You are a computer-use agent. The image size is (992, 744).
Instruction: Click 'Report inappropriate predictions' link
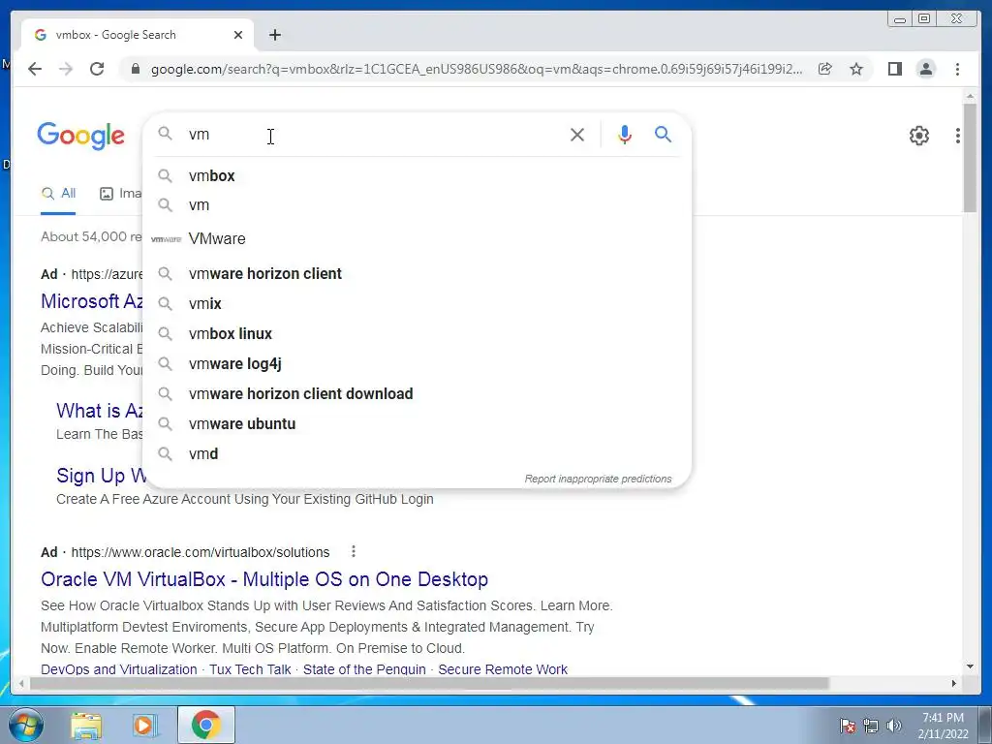tap(598, 479)
